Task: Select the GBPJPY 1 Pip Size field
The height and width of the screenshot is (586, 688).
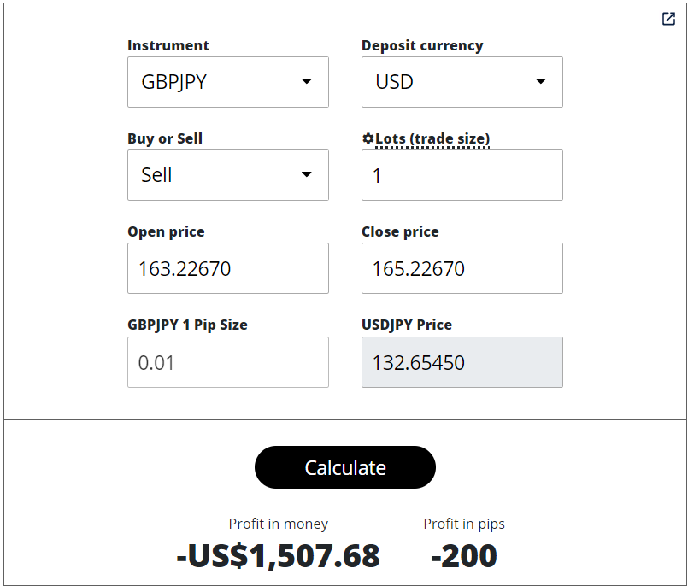Action: pyautogui.click(x=228, y=361)
